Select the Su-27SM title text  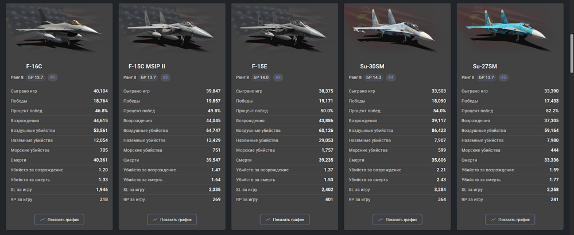[x=484, y=66]
